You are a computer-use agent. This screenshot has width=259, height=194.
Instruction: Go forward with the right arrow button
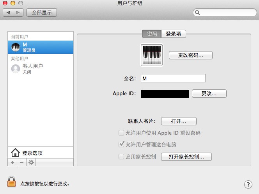[x=18, y=12]
